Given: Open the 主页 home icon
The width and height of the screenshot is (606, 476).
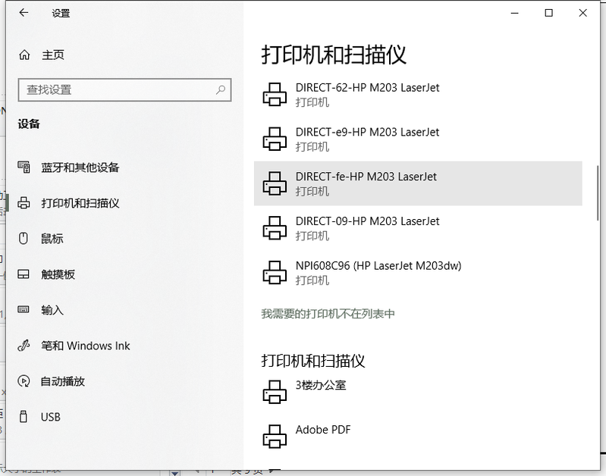Looking at the screenshot, I should coord(24,55).
